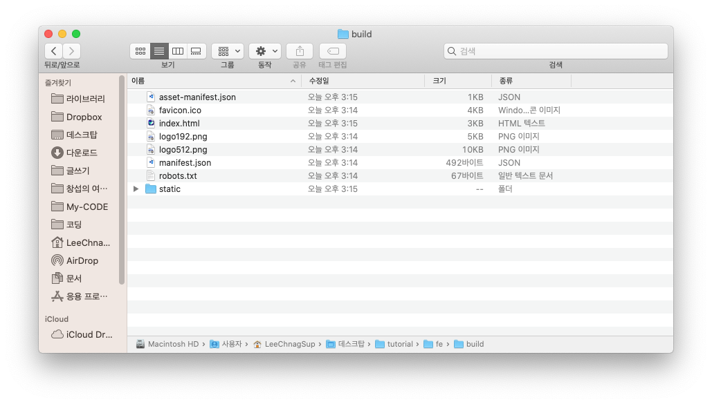Switch to gallery view
The width and height of the screenshot is (712, 404).
click(x=197, y=51)
